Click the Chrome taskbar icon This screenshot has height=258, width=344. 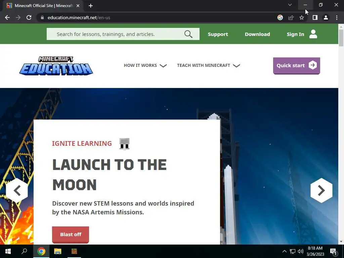41,251
